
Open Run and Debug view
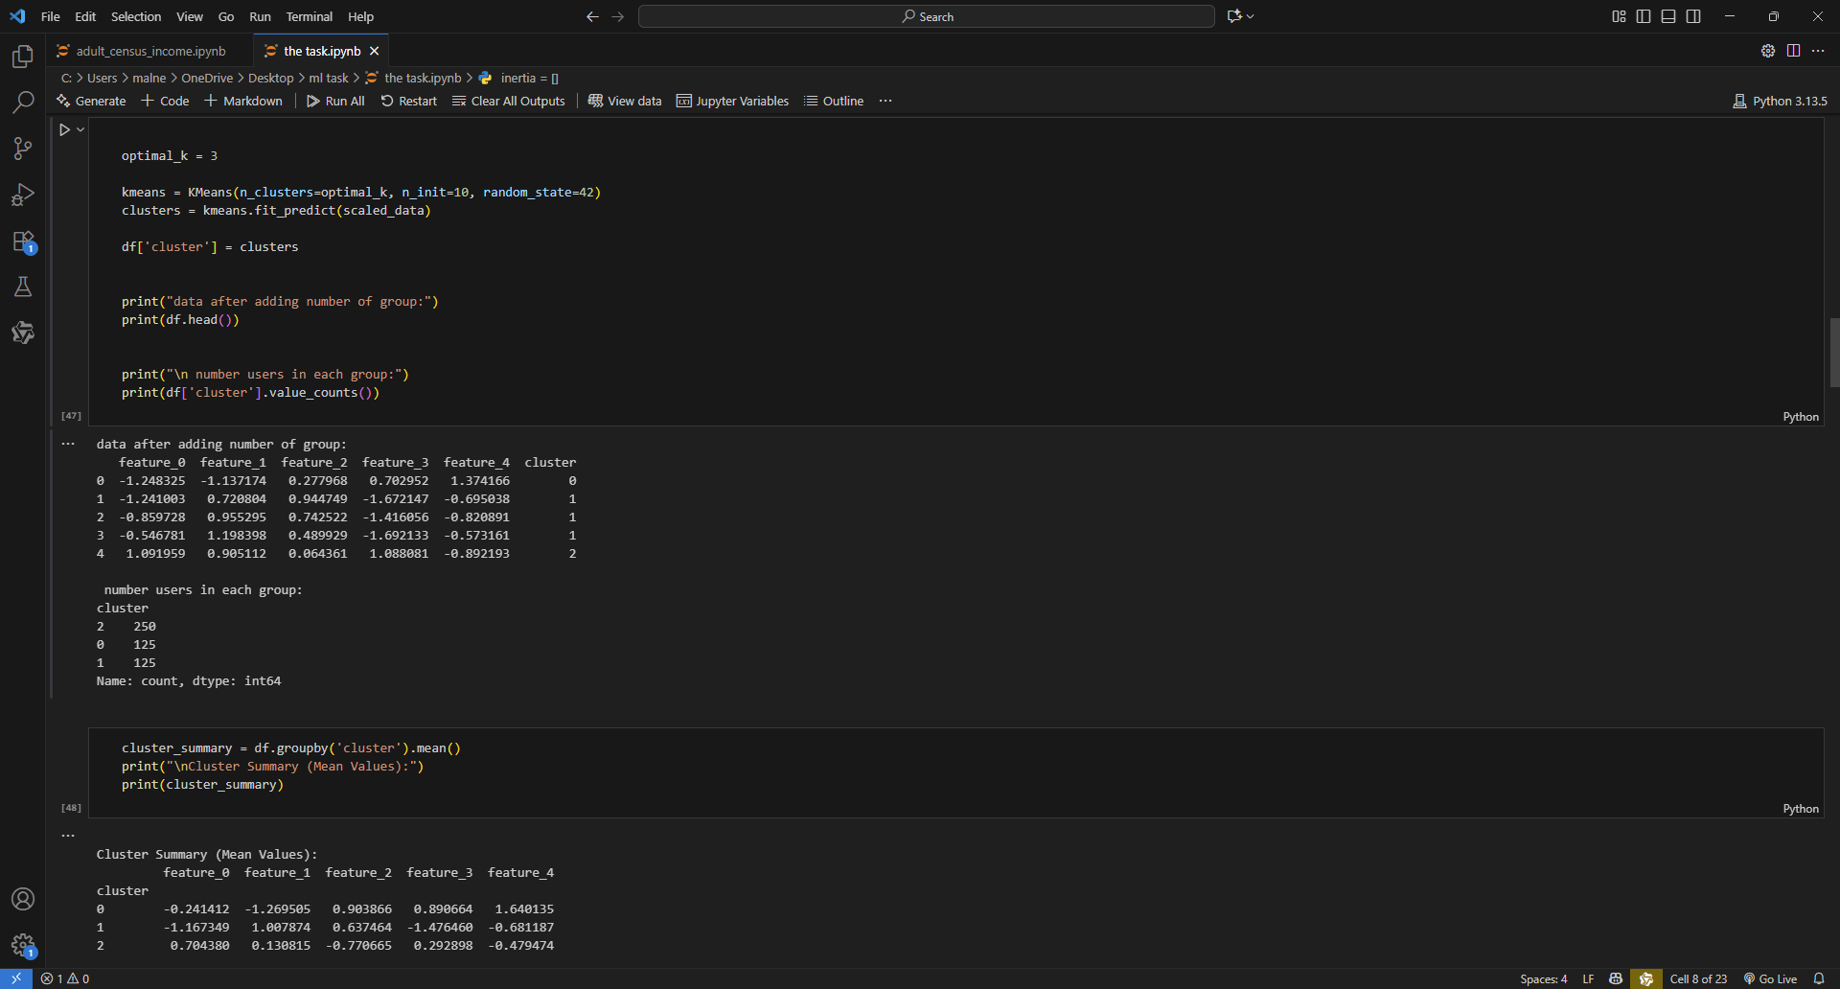(23, 195)
